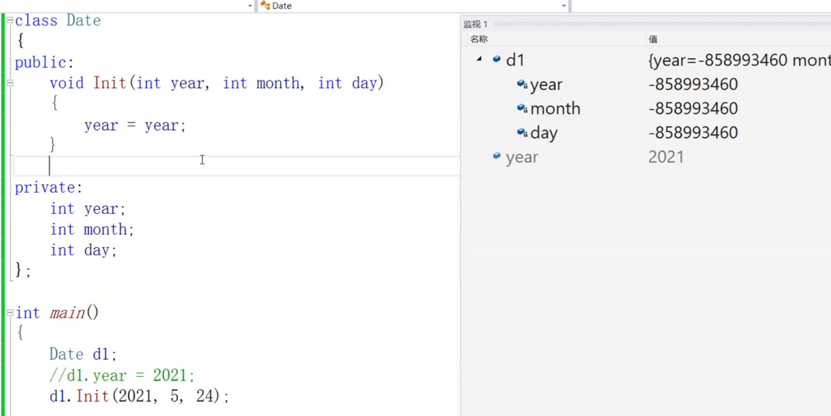831x416 pixels.
Task: Click the private month member icon
Action: pyautogui.click(x=522, y=108)
